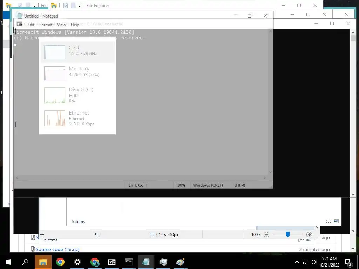Switch to Task Manager on the taskbar
359x269 pixels.
[163, 262]
